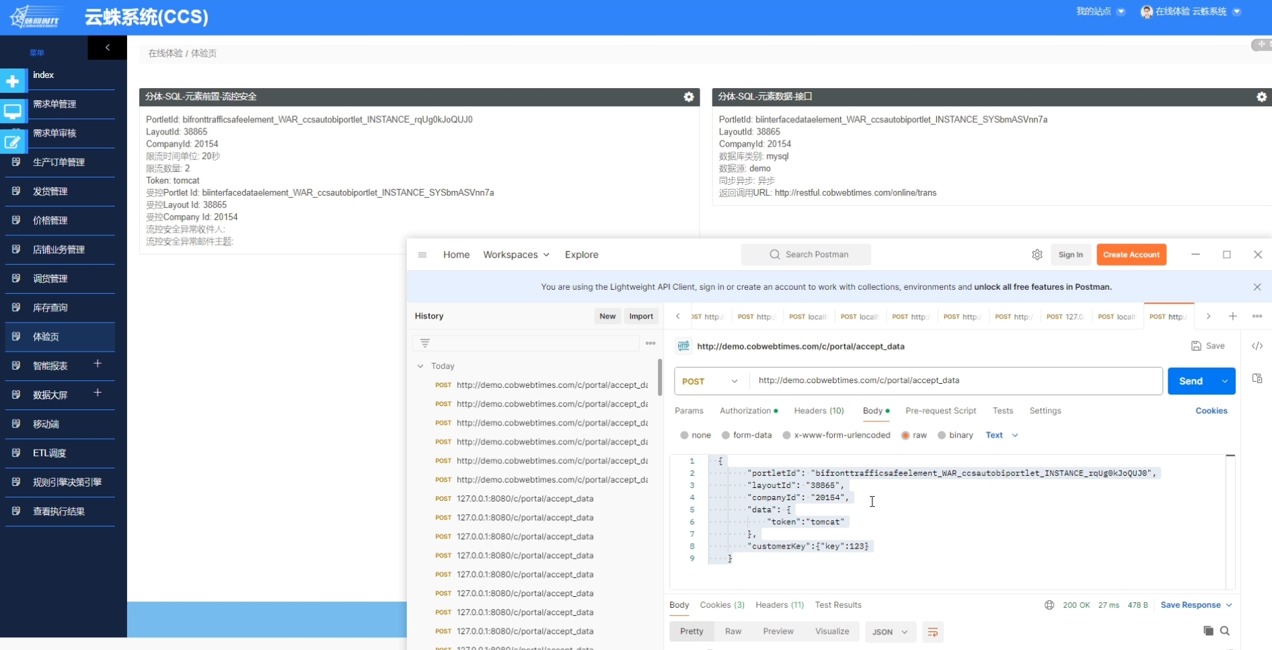Viewport: 1272px width, 650px height.
Task: Click the blue plus icon beside index
Action: pyautogui.click(x=13, y=81)
